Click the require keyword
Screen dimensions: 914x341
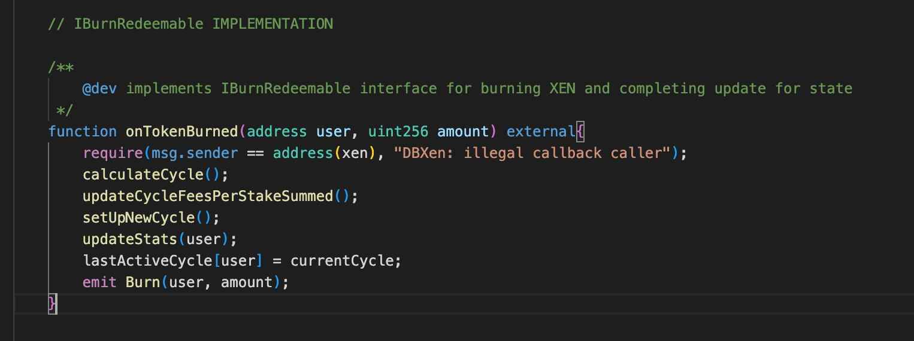113,153
